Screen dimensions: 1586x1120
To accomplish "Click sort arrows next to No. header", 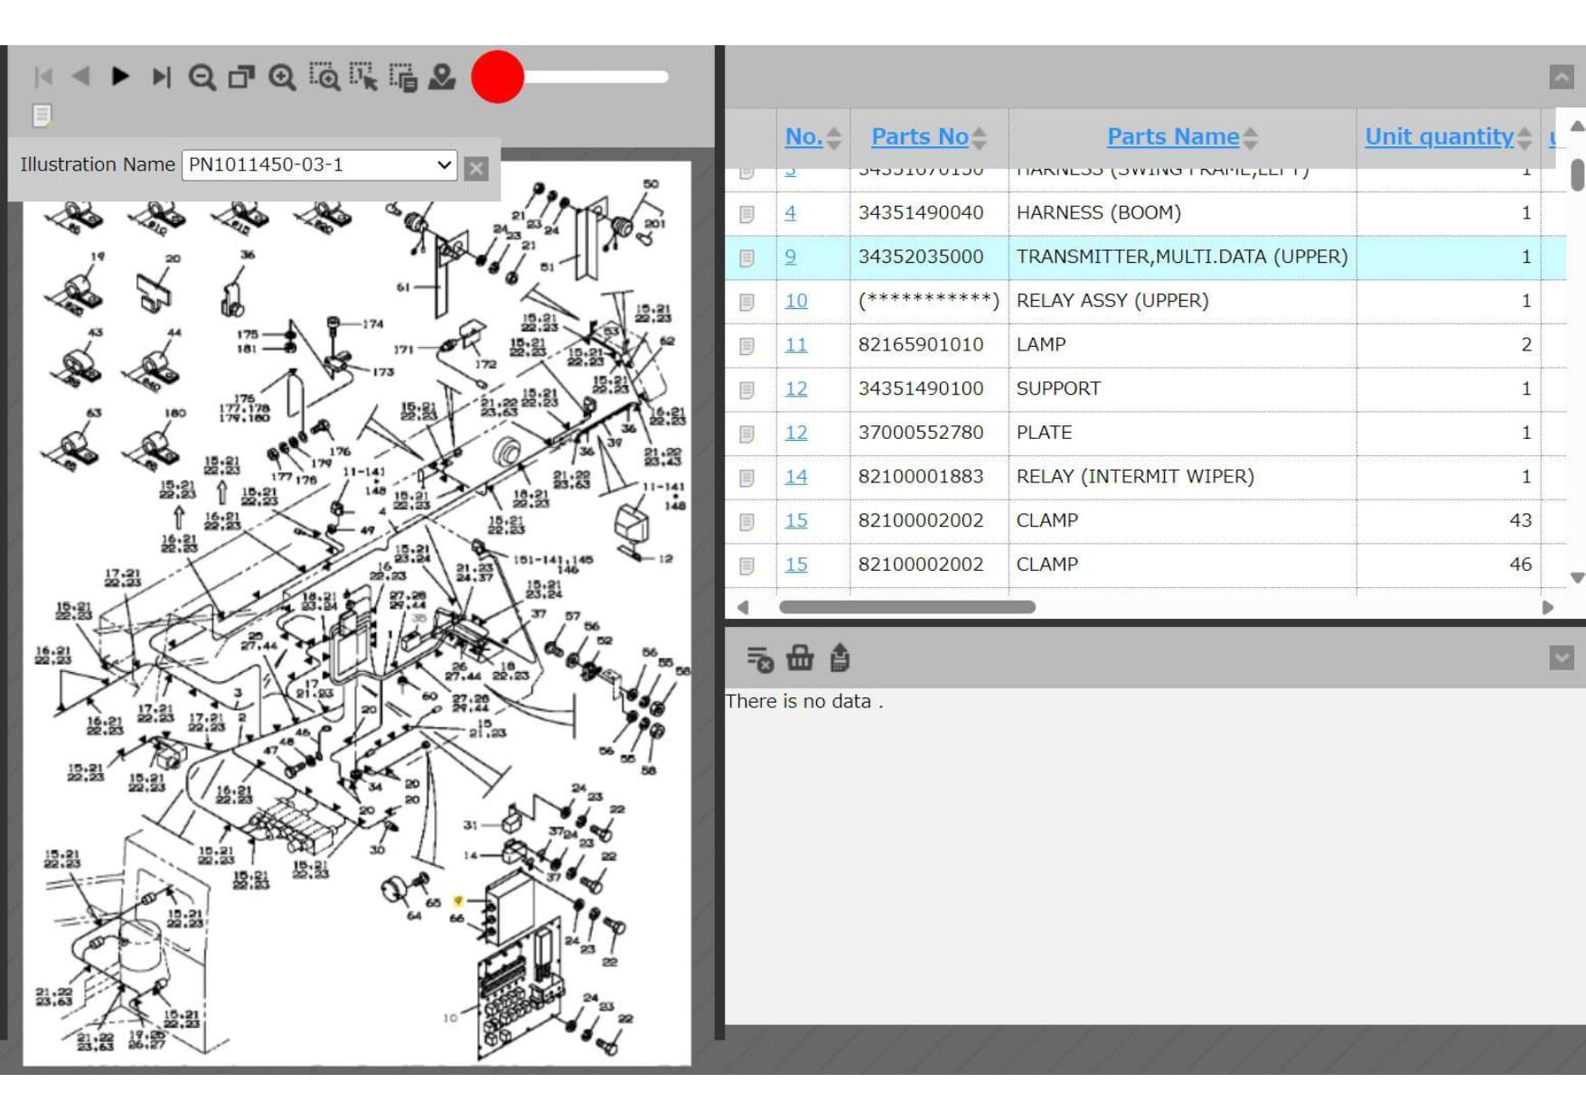I will tap(834, 138).
